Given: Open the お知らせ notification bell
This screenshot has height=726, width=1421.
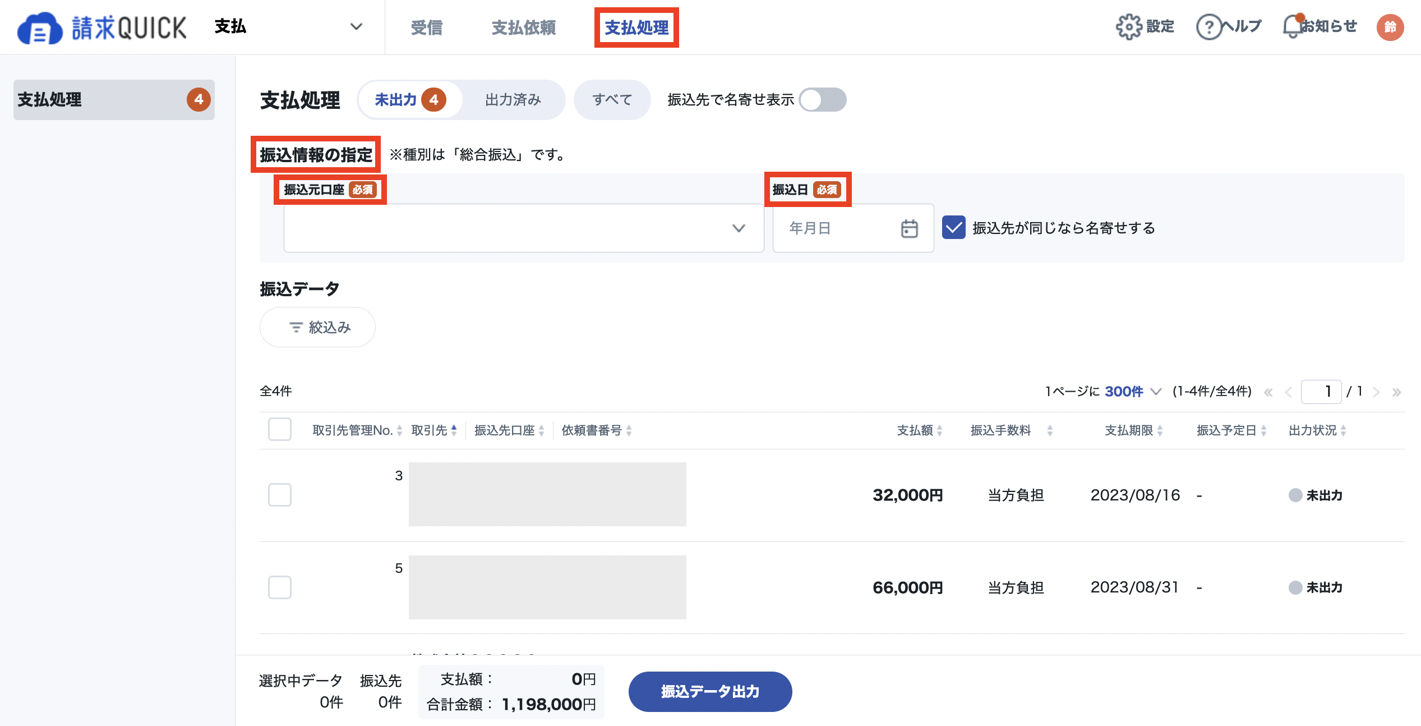Looking at the screenshot, I should tap(1293, 26).
